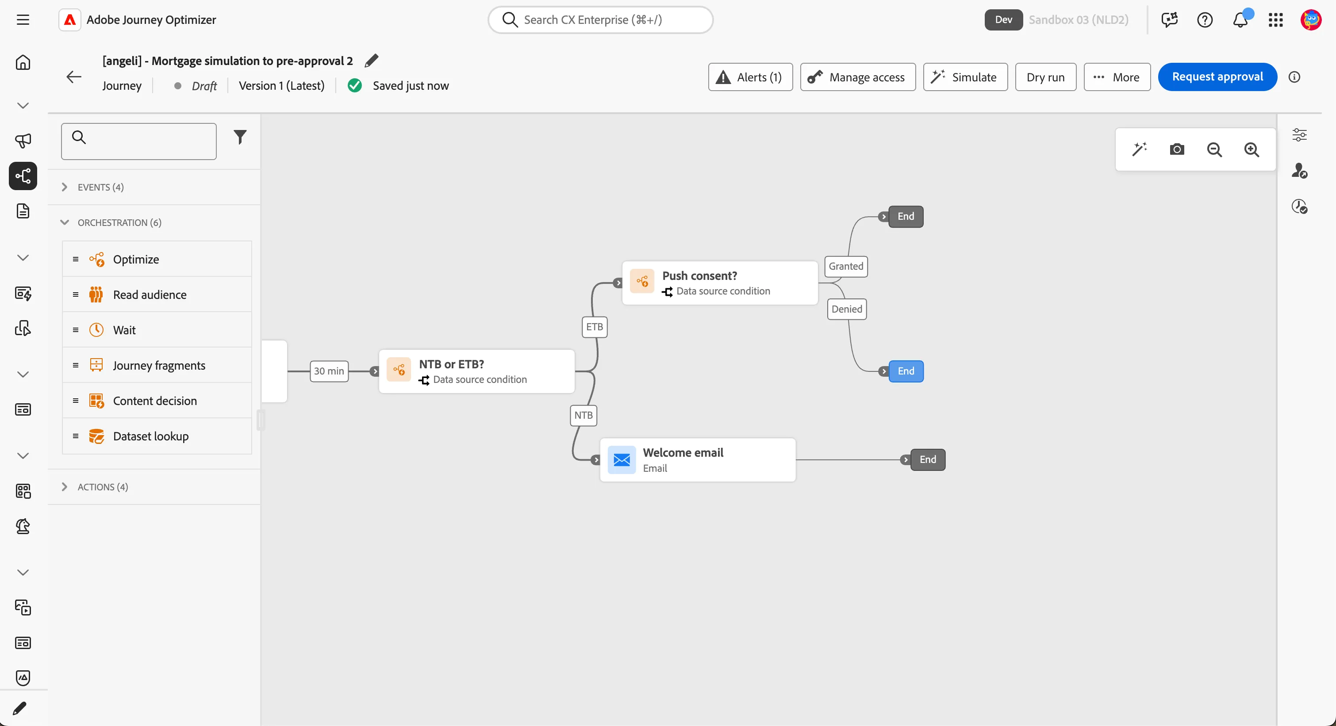Open journey properties sliders icon

pos(1299,135)
